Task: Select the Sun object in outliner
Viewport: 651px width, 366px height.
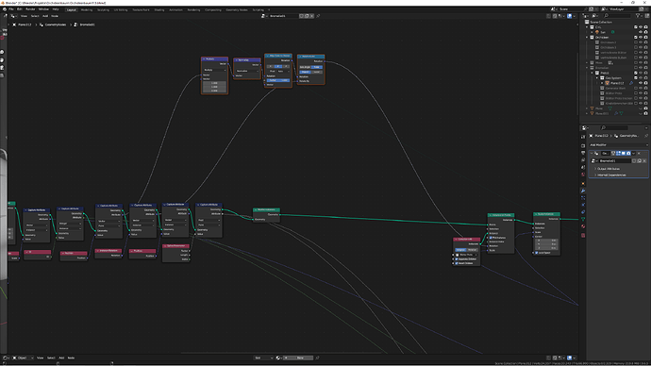Action: click(603, 32)
